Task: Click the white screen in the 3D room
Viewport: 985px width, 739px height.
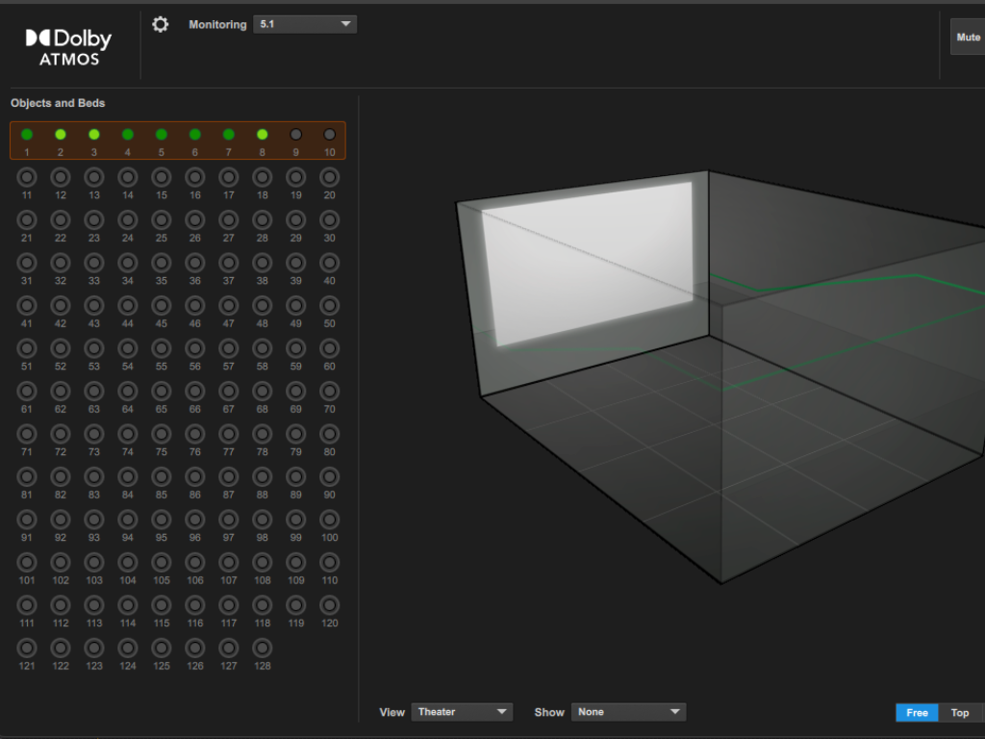Action: 587,260
